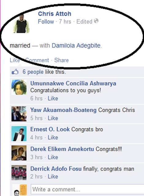Open Ernest O. Look's avatar thumbnail
The width and height of the screenshot is (144, 196).
coord(19,134)
